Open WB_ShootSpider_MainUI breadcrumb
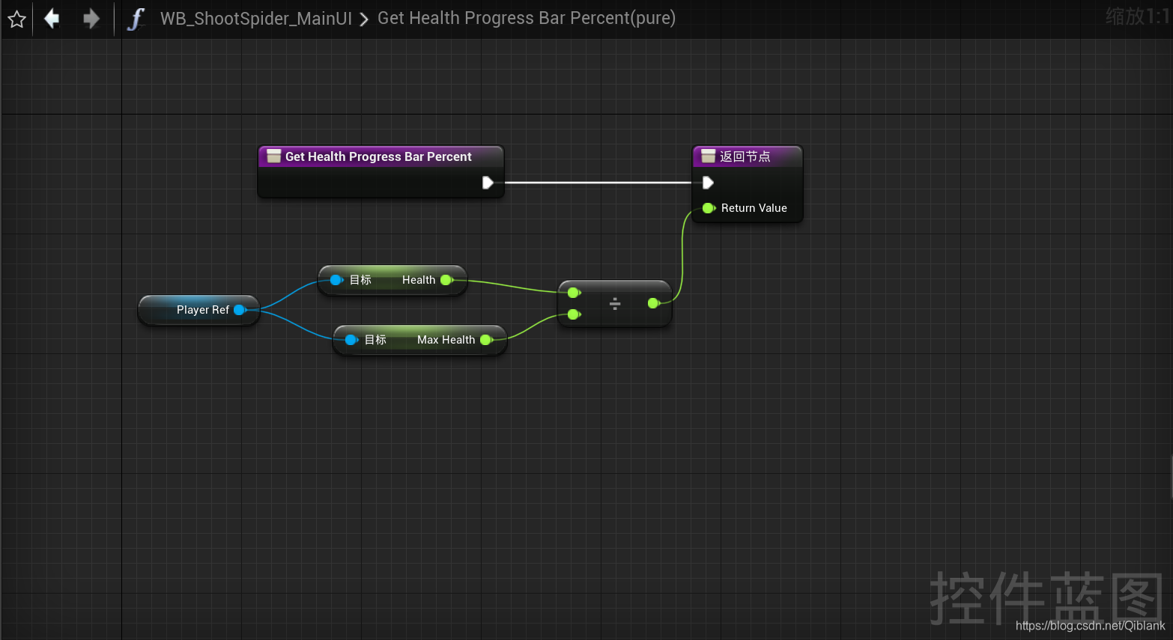The image size is (1173, 640). (255, 19)
